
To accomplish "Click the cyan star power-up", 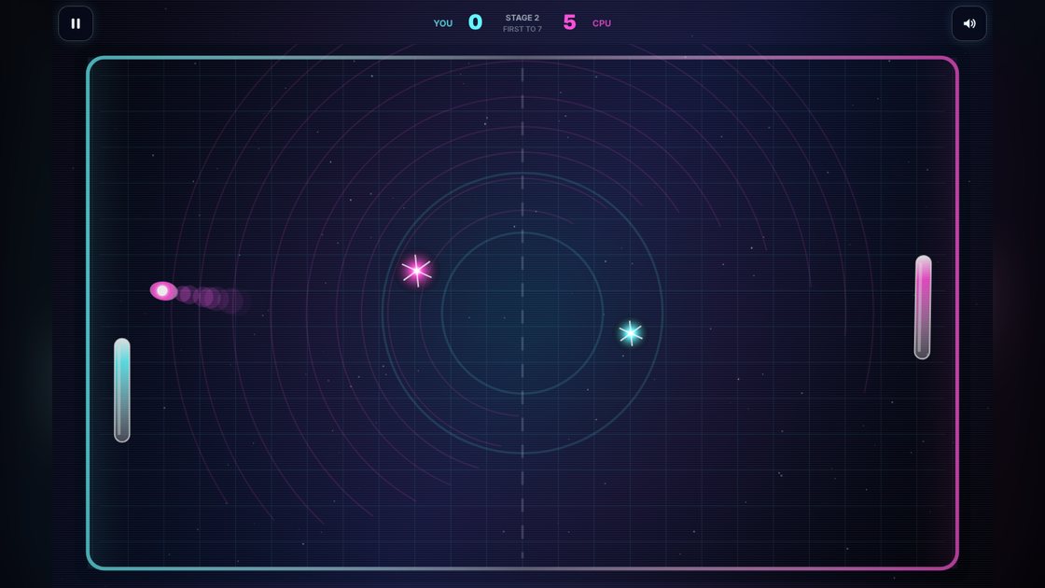I will coord(631,332).
